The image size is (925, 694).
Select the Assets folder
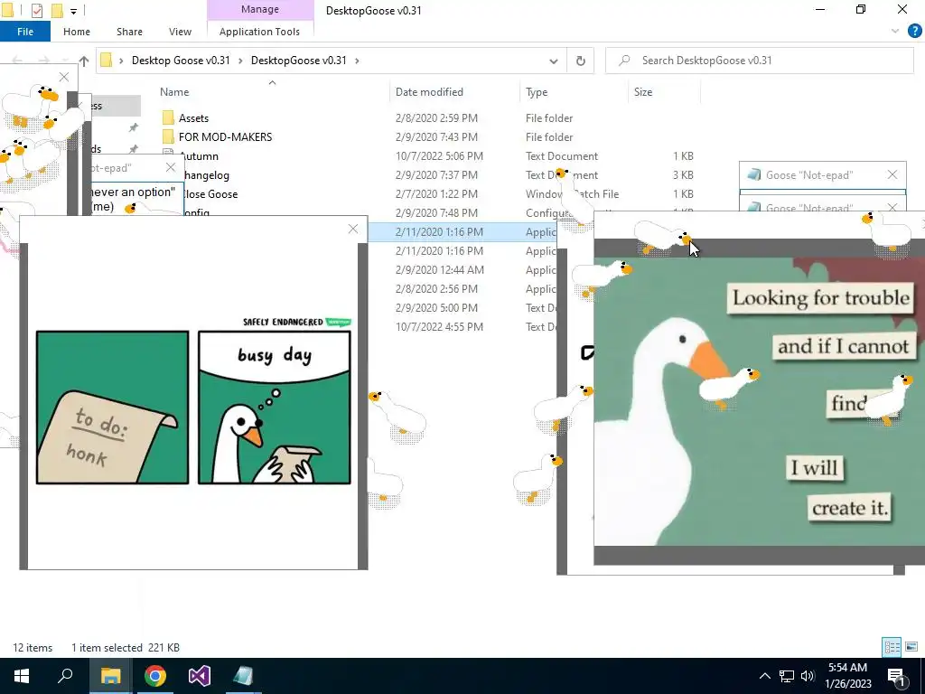(x=193, y=118)
